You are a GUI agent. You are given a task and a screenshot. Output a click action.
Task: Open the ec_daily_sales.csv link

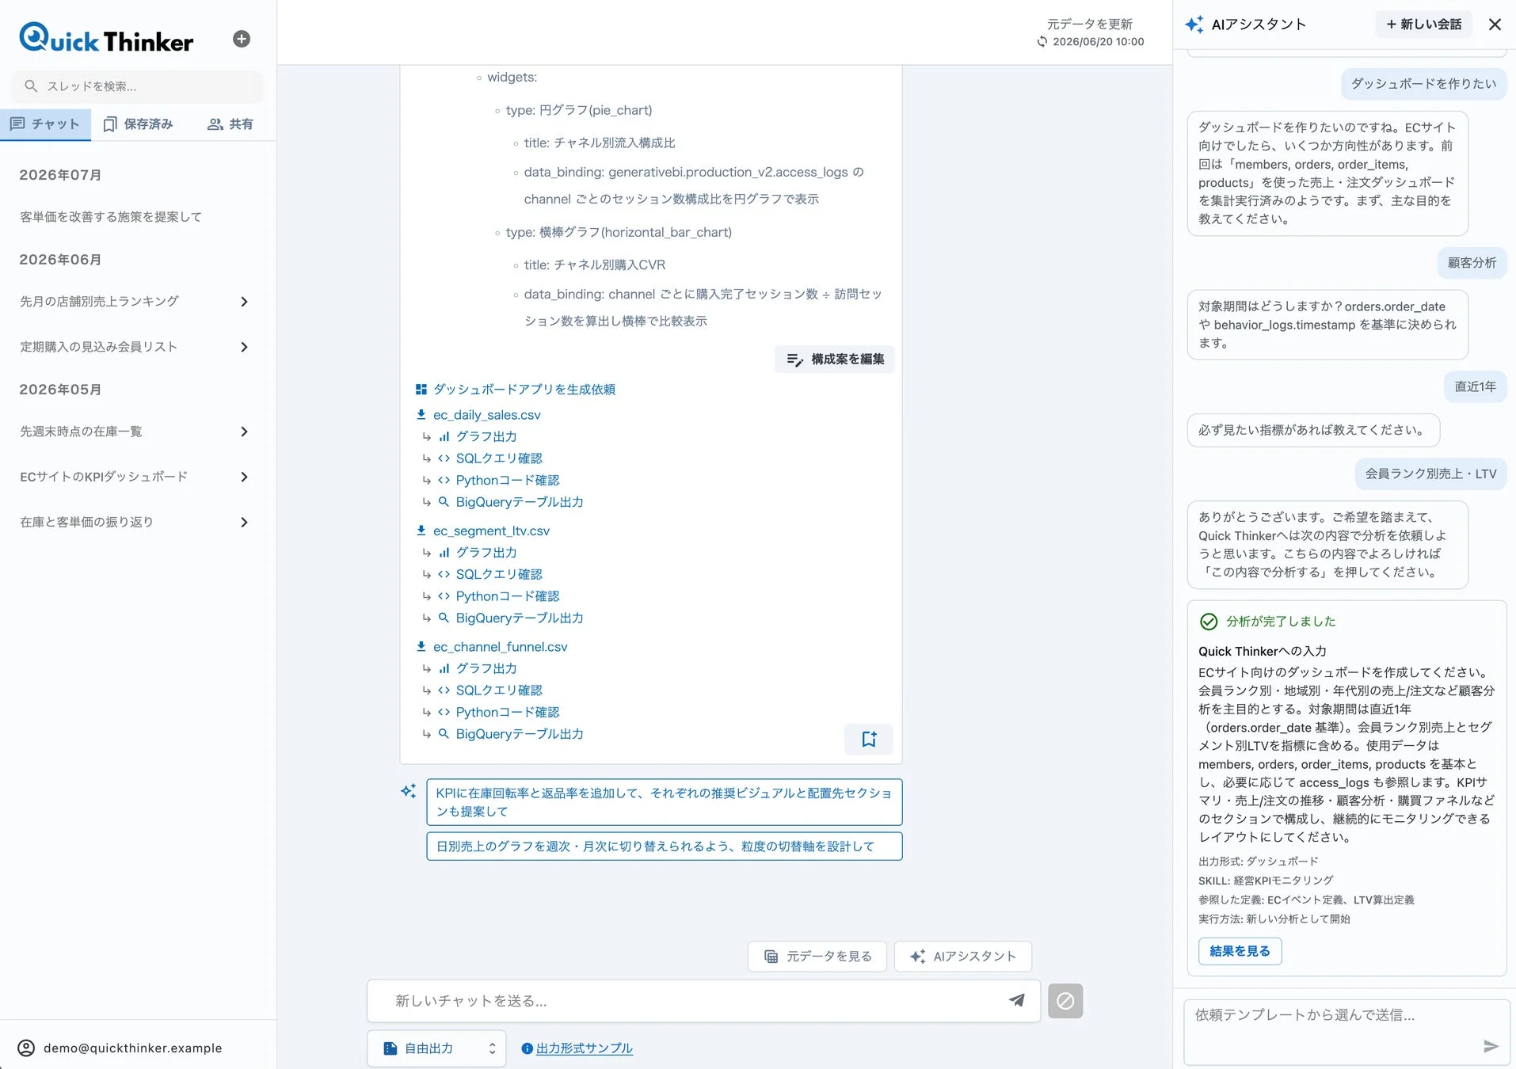pos(486,414)
